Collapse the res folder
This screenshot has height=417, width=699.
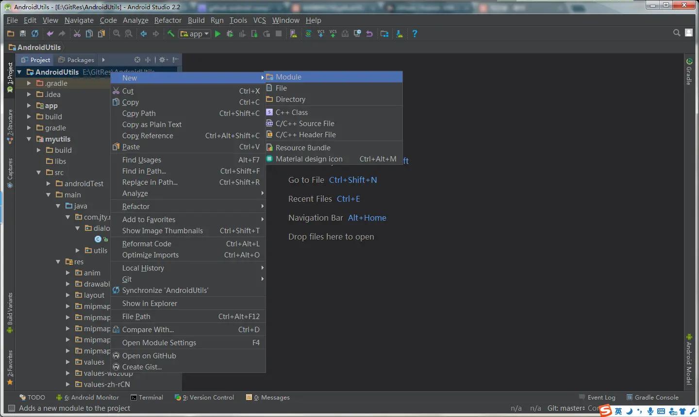coord(58,262)
